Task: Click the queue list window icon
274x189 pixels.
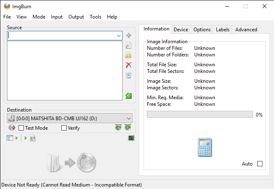Action: (10, 138)
